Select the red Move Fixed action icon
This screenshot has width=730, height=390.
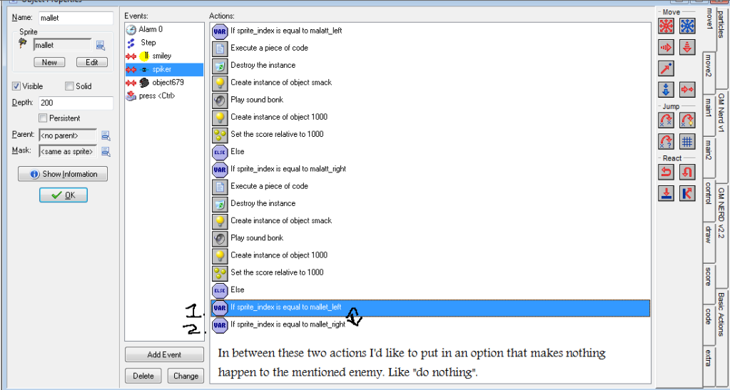[x=666, y=26]
